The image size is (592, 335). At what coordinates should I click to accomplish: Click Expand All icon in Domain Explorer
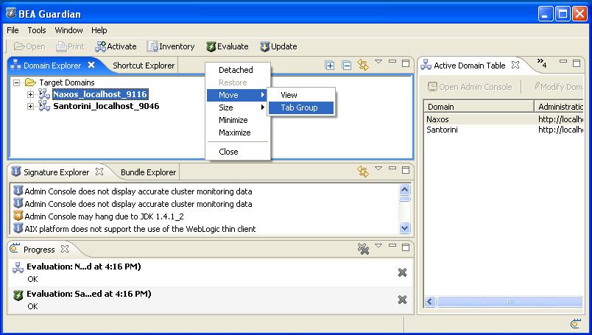pyautogui.click(x=330, y=66)
